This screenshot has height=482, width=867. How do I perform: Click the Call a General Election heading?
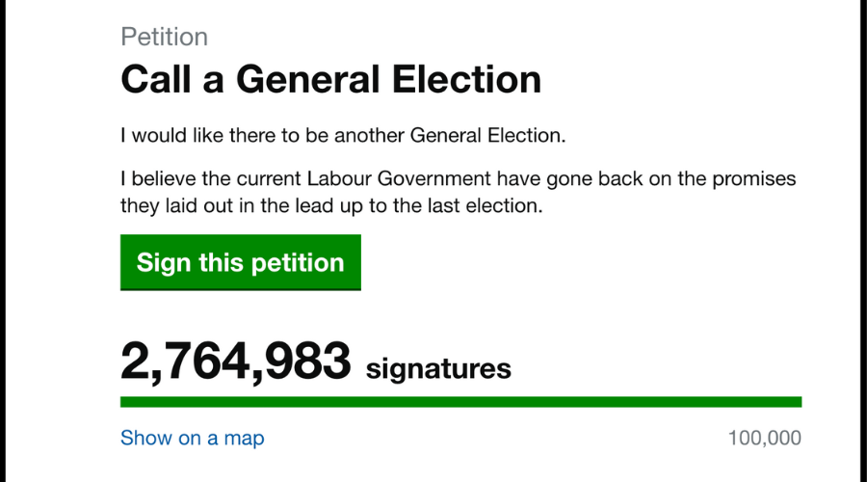(x=330, y=79)
